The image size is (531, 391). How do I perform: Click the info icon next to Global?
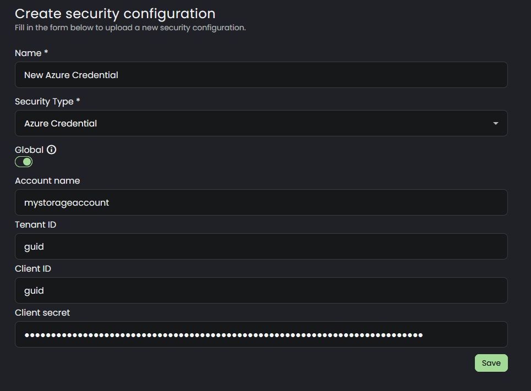[x=51, y=149]
